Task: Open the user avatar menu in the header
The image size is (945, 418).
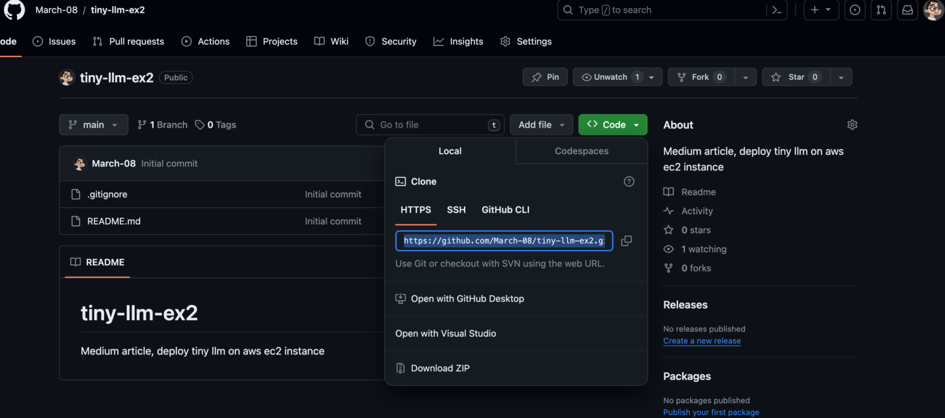Action: 933,10
